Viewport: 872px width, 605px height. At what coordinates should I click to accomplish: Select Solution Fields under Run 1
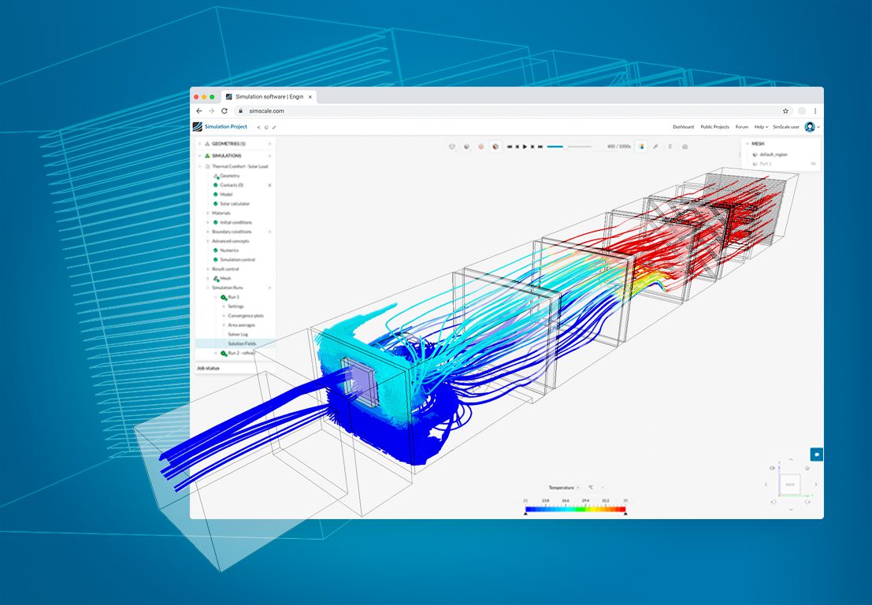241,343
